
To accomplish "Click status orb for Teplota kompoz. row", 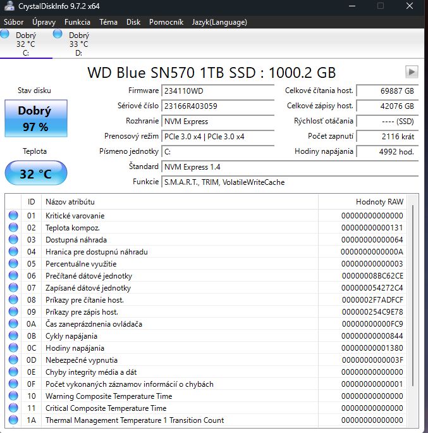I will 13,227.
